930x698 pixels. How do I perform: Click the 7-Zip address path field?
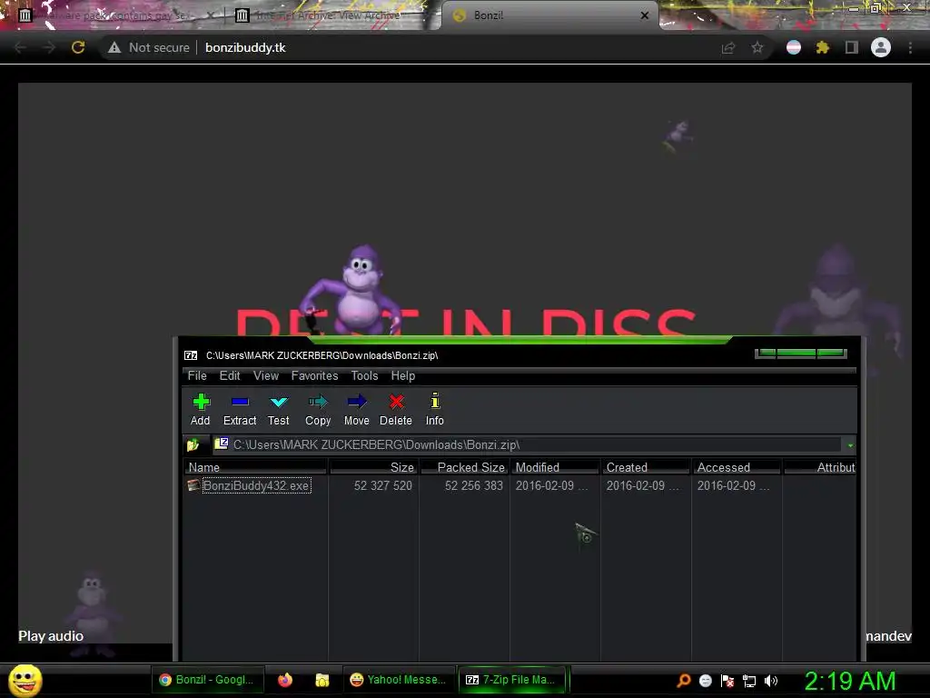tap(527, 444)
